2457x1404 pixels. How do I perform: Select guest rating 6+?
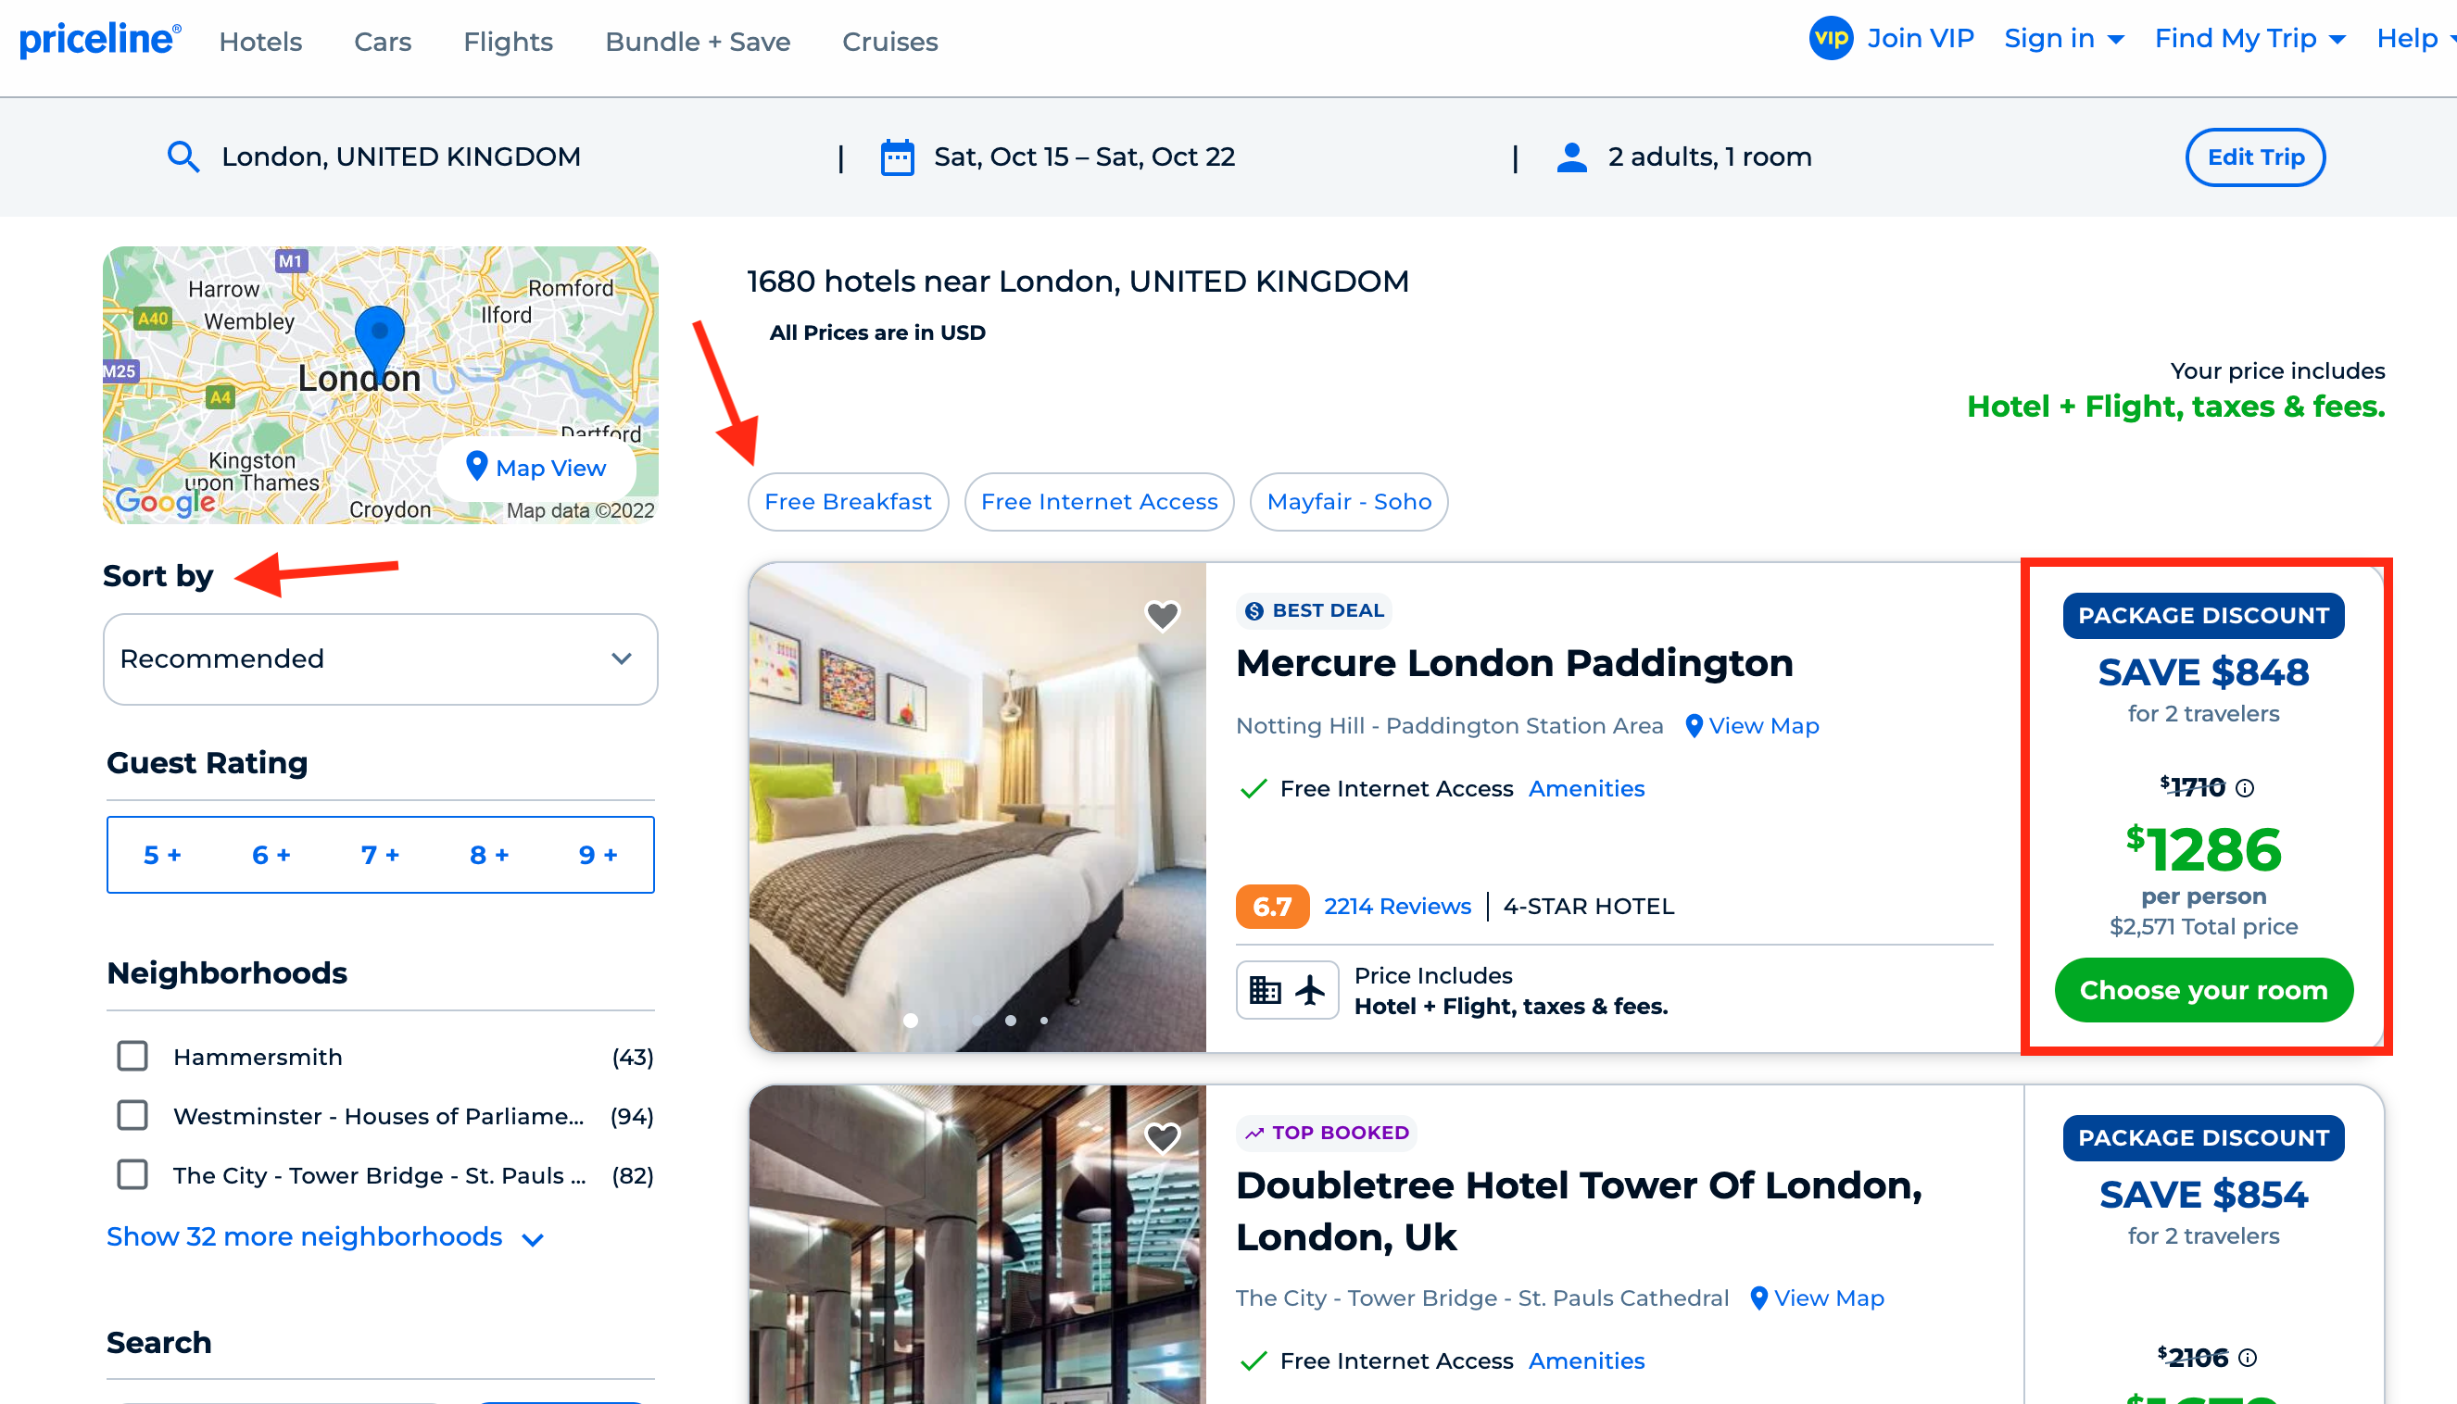pyautogui.click(x=271, y=856)
